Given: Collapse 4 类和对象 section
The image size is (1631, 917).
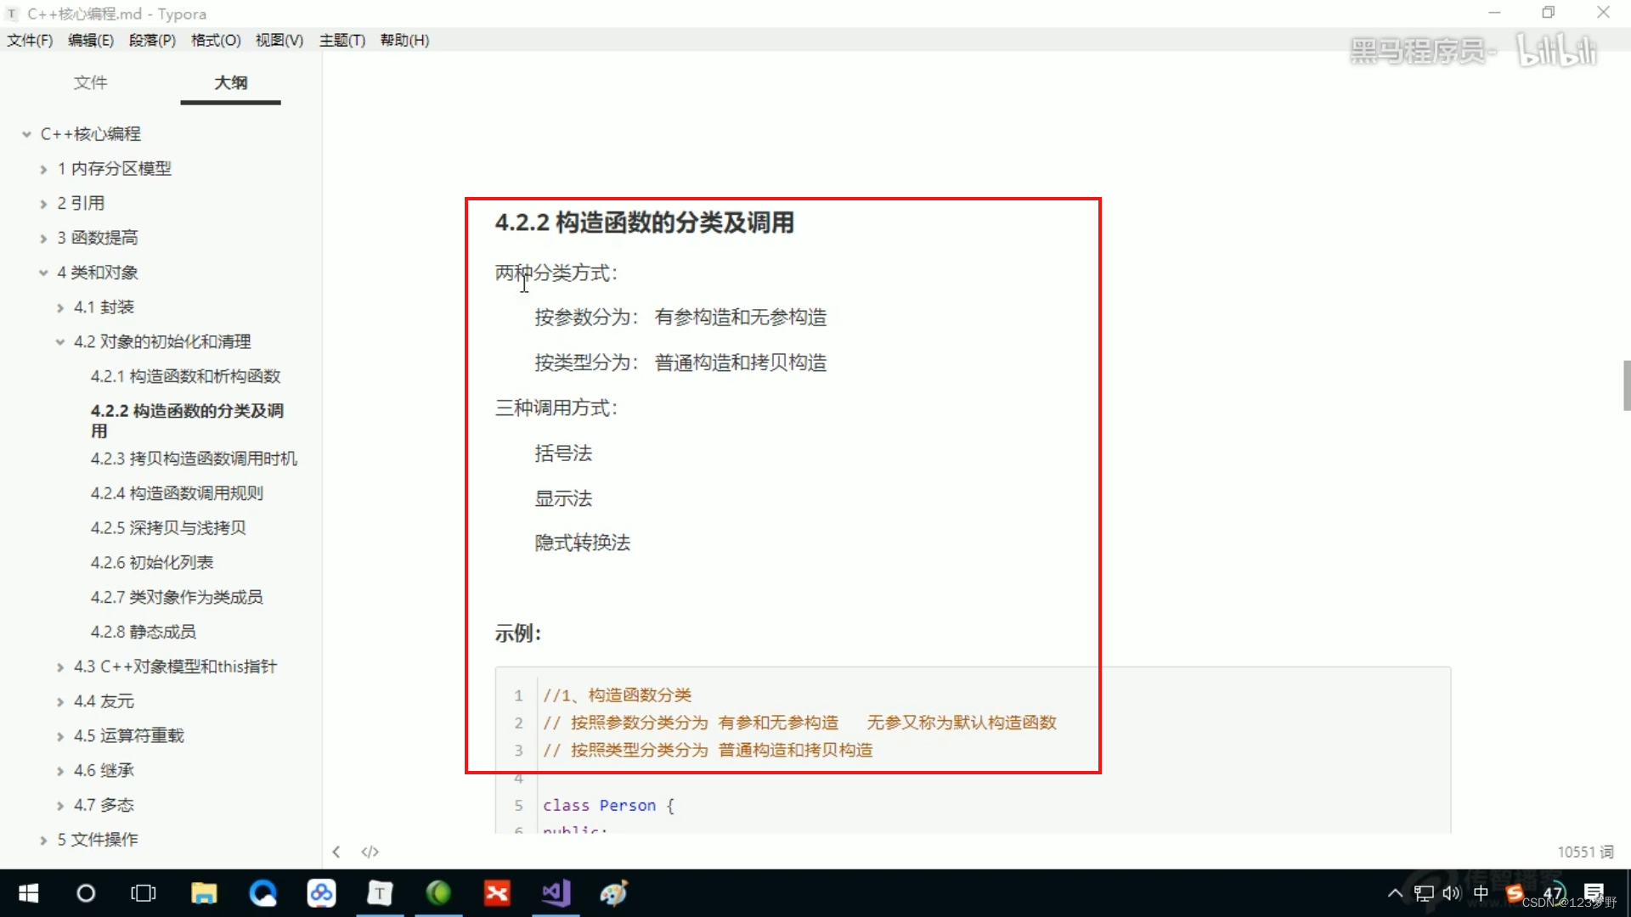Looking at the screenshot, I should point(43,273).
